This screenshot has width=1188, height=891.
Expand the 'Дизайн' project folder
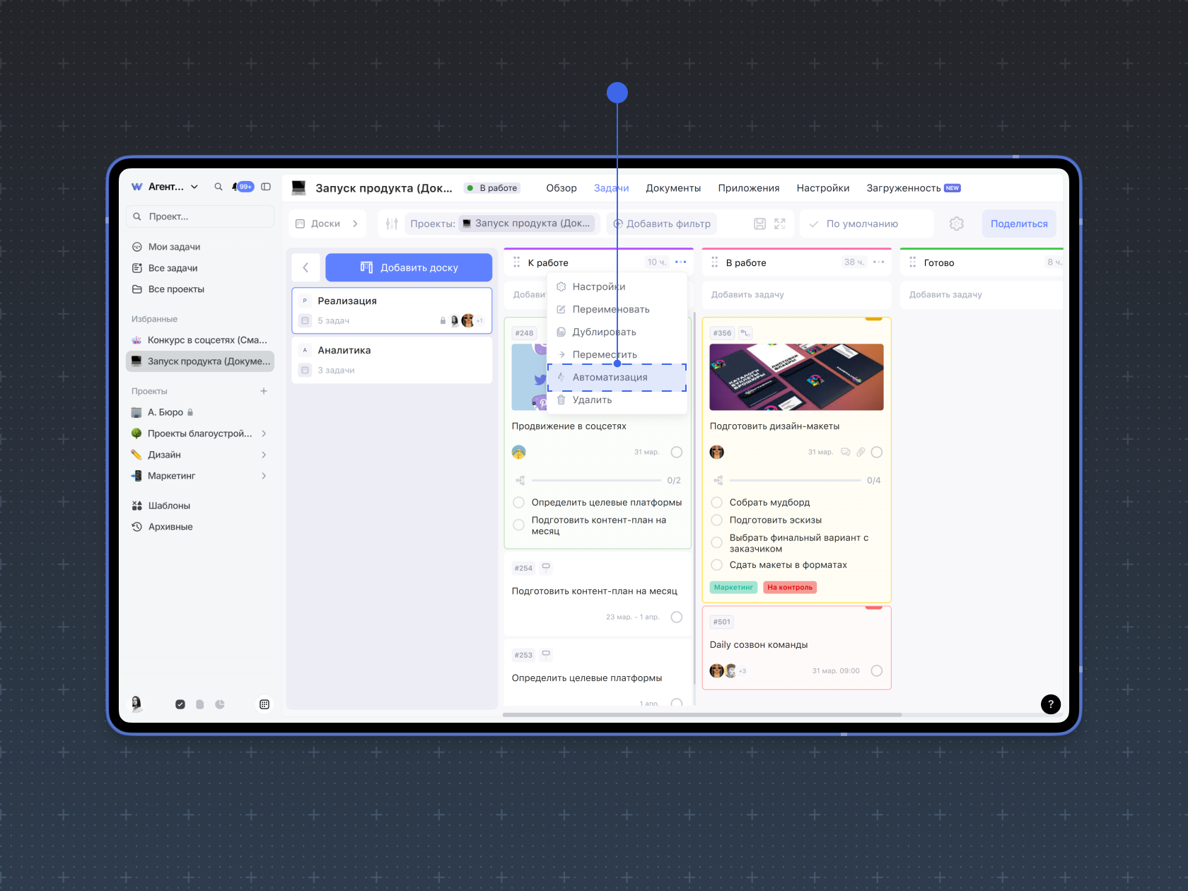coord(264,455)
